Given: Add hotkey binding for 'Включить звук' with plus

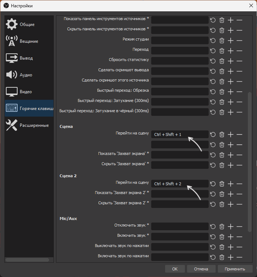Looking at the screenshot, I should point(231,237).
